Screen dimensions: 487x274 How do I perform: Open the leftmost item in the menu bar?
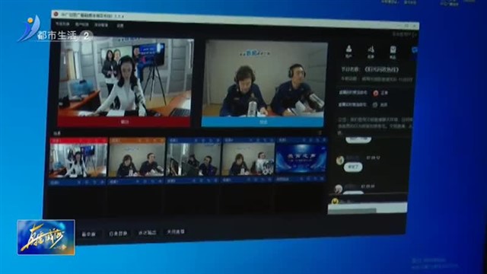[x=62, y=24]
